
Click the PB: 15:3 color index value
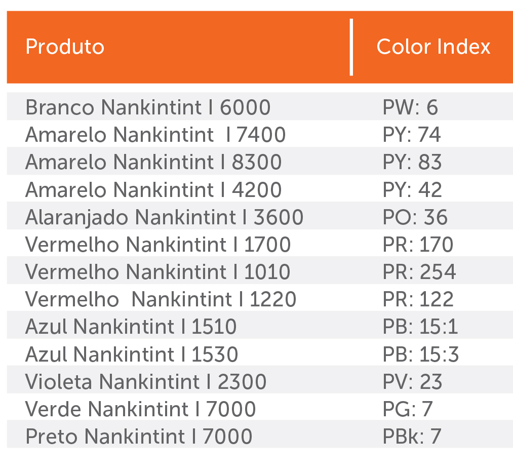point(420,354)
